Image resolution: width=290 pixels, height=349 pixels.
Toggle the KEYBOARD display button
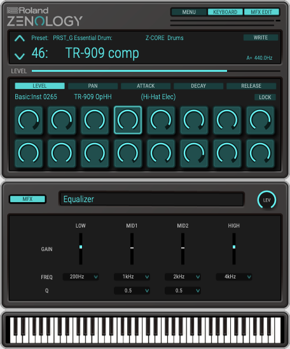click(x=225, y=12)
